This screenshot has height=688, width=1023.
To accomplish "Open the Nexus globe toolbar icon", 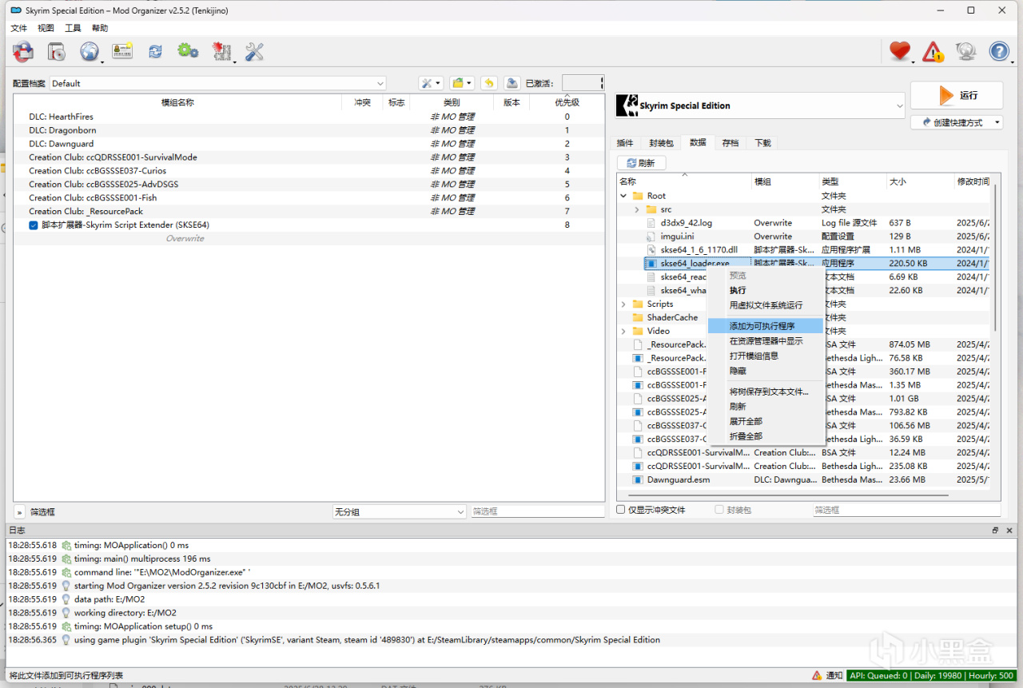I will tap(90, 52).
